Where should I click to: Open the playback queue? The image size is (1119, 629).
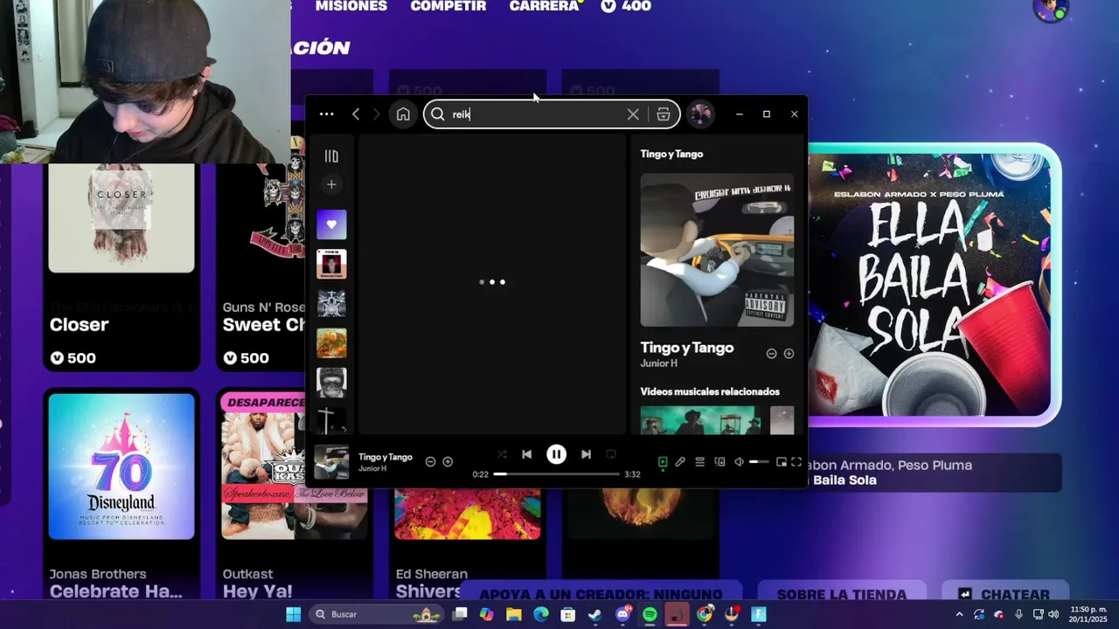[x=699, y=462]
